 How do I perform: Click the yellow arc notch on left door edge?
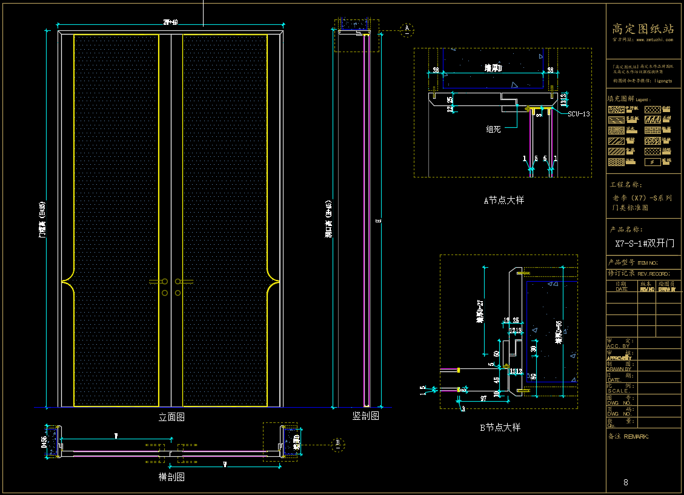(68, 282)
